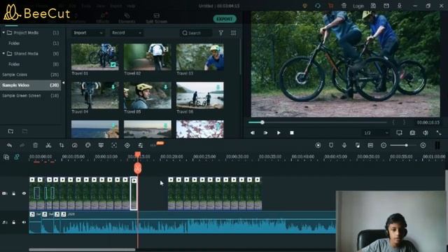This screenshot has height=252, width=448.
Task: Open the color palette tool
Action: tap(87, 146)
